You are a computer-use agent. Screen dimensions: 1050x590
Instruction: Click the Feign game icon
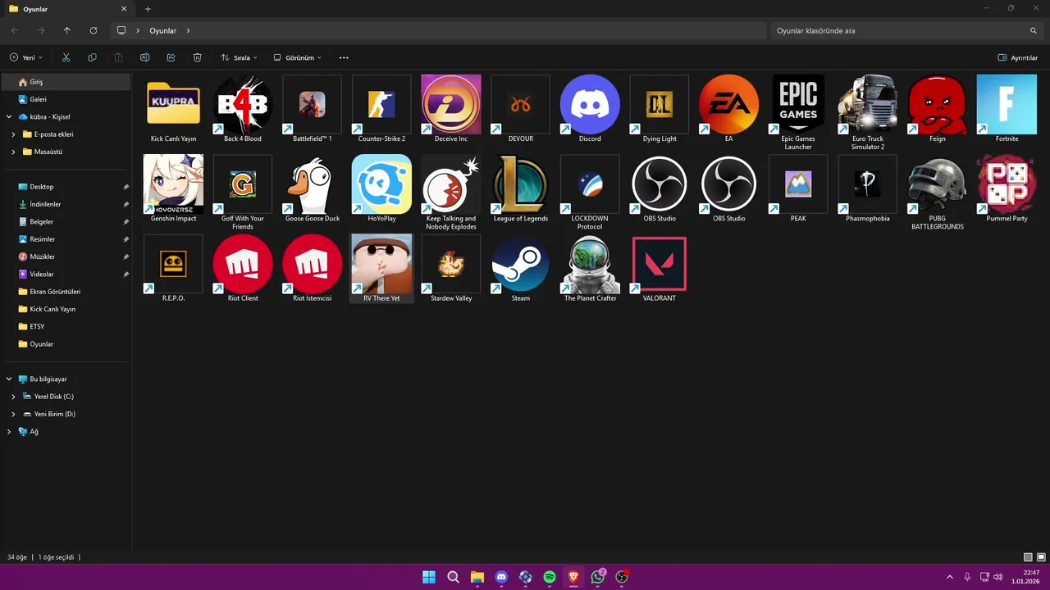[x=938, y=105]
